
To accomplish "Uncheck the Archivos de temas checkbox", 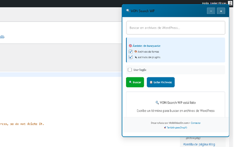I will pyautogui.click(x=131, y=51).
